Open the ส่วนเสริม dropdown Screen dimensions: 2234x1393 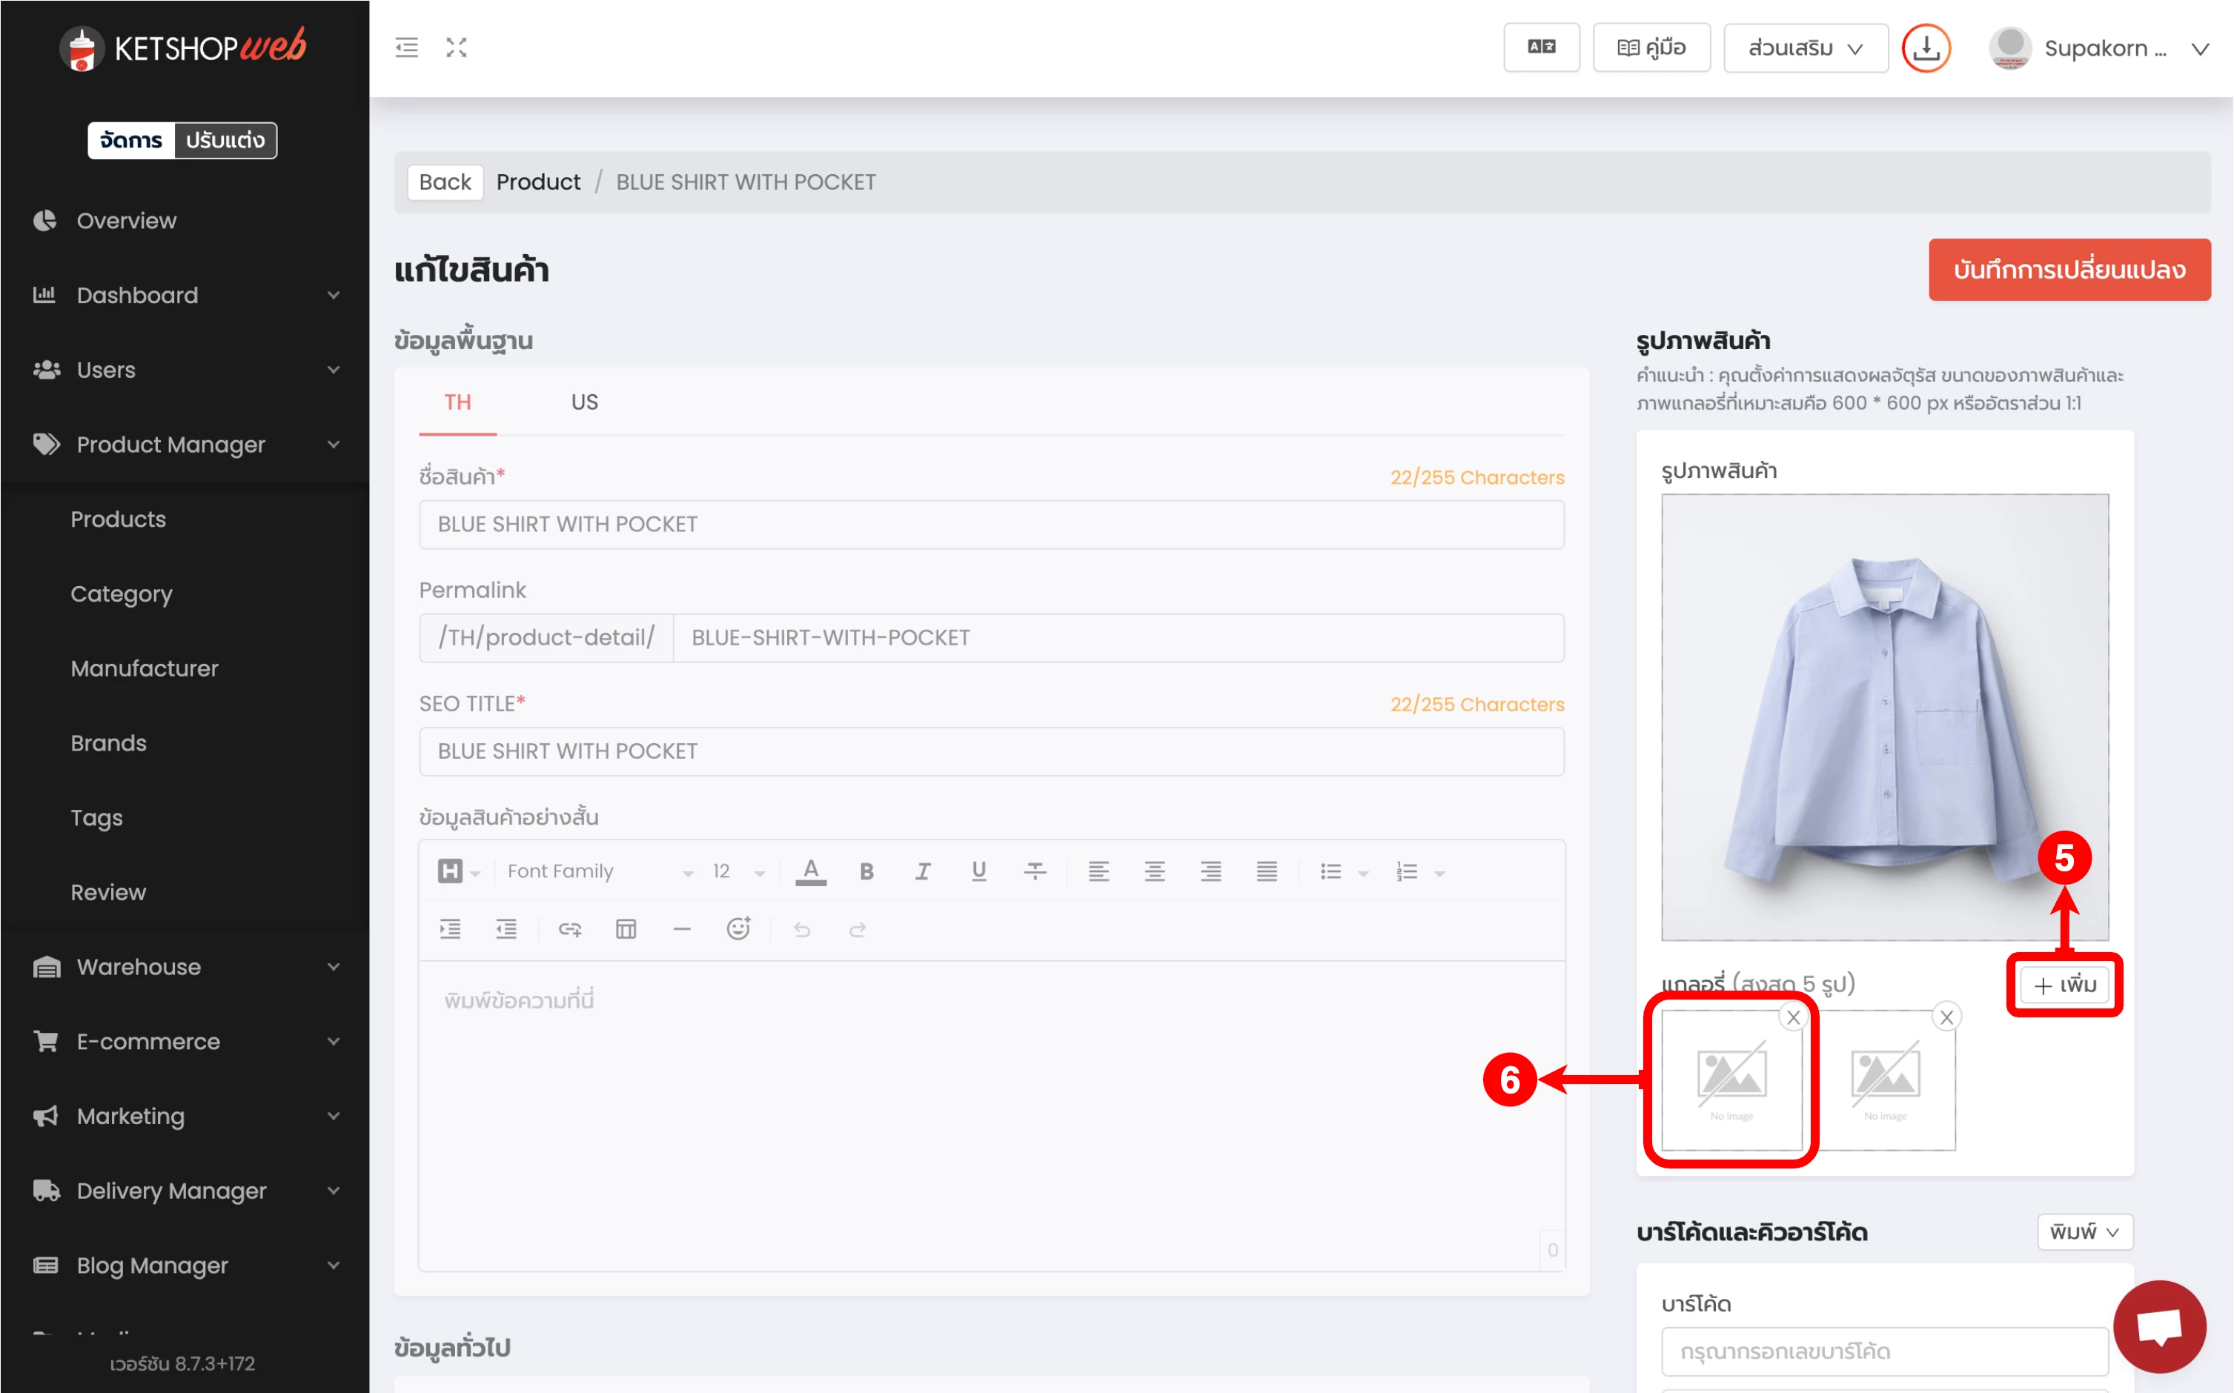click(1805, 48)
